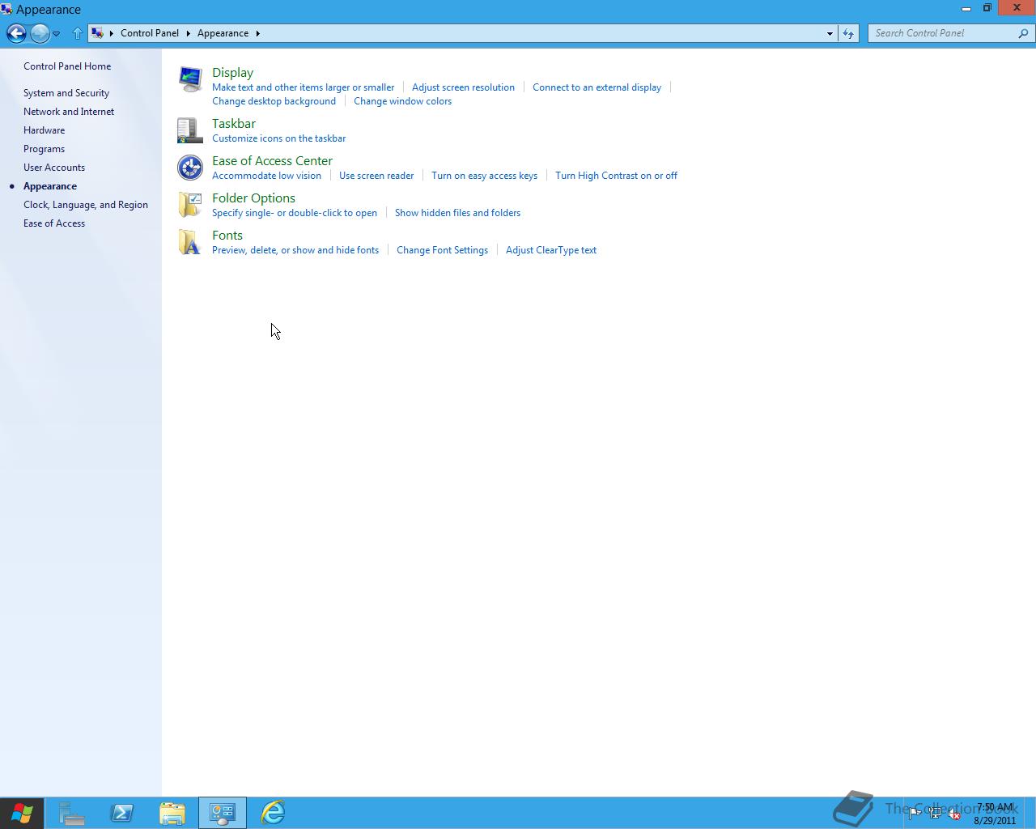This screenshot has width=1036, height=829.
Task: Expand the address bar history dropdown
Action: coord(830,33)
